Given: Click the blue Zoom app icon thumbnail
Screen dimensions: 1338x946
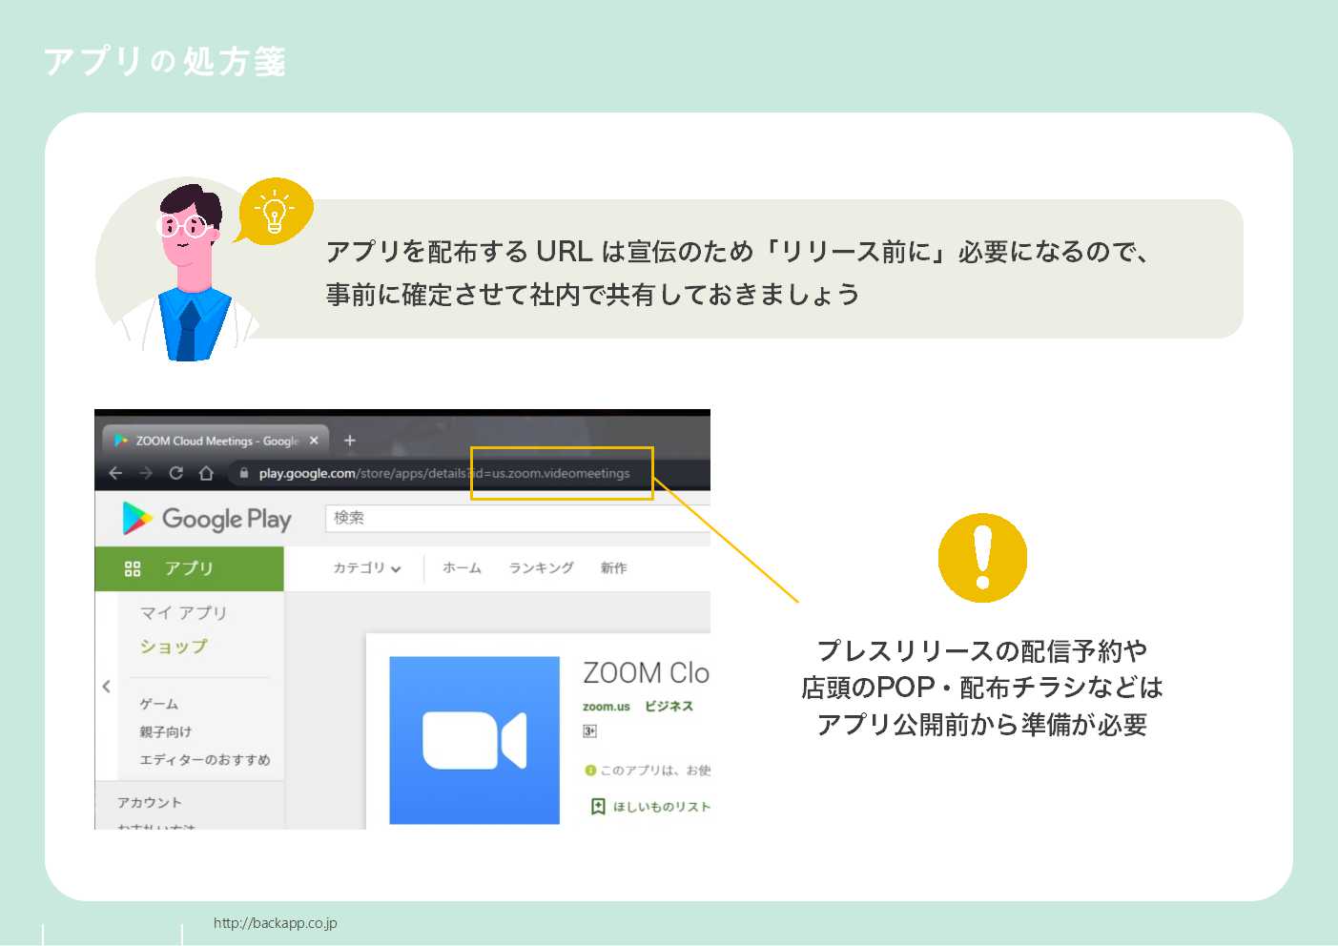Looking at the screenshot, I should [474, 740].
